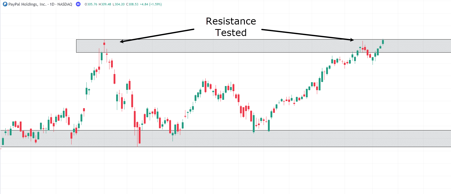Viewport: 451px width, 194px height.
Task: Click the left arrow's arrowhead tip
Action: tap(121, 42)
